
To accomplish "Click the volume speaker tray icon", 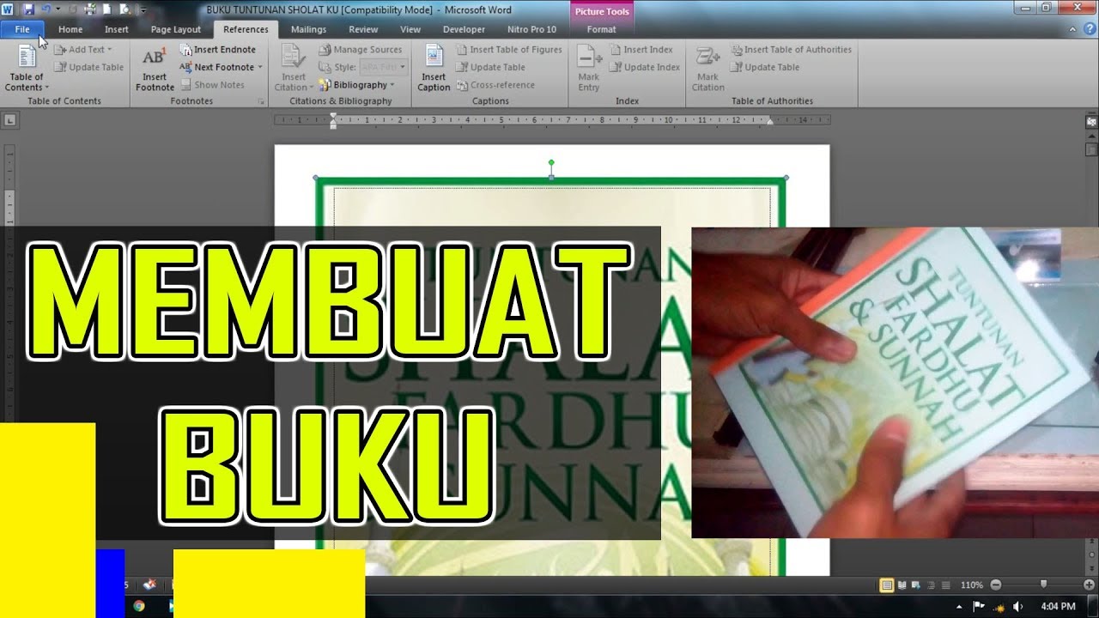I will point(1017,606).
